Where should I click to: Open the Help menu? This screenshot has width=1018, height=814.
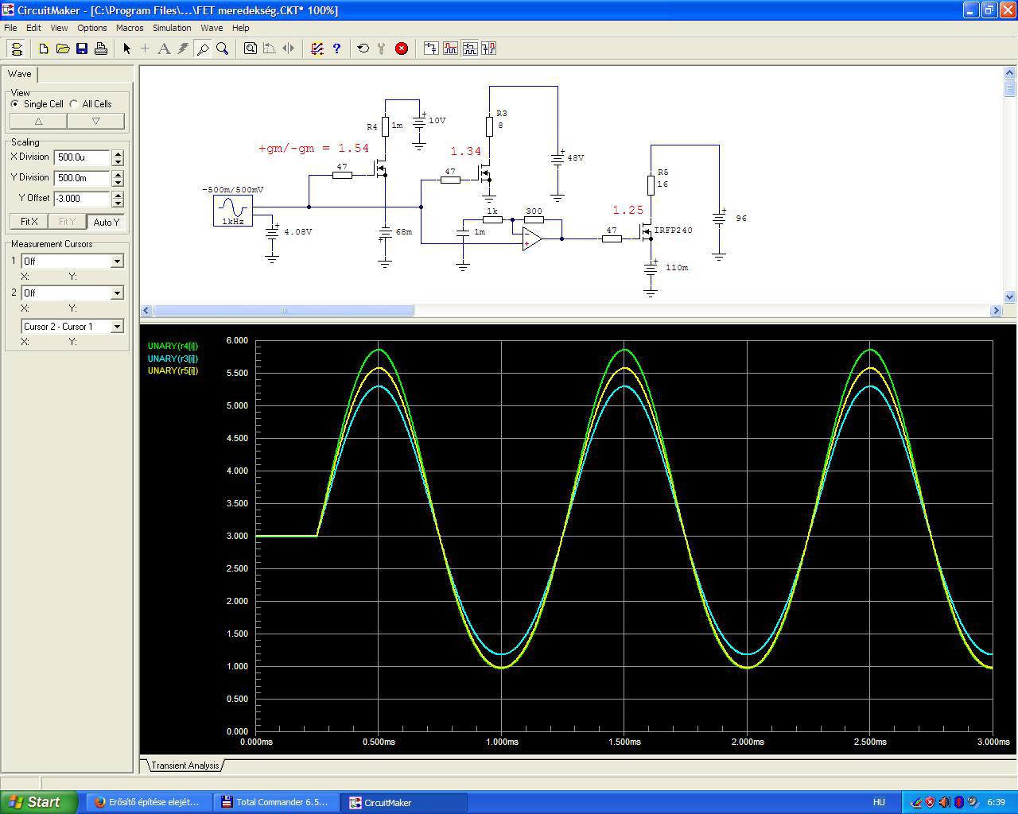(240, 28)
